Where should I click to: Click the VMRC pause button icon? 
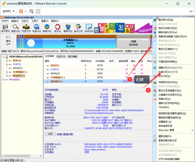click(21, 11)
